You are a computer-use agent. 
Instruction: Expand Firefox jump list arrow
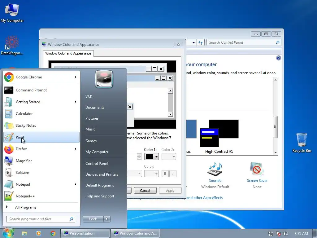pyautogui.click(x=76, y=149)
